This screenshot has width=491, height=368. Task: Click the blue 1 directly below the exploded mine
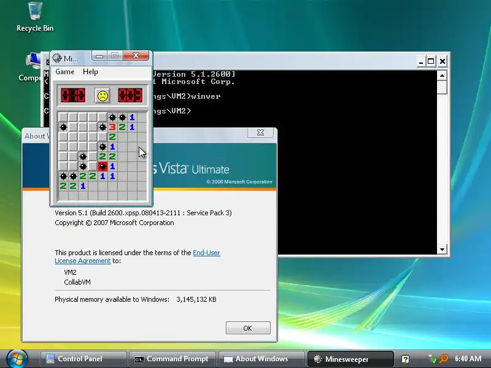102,176
